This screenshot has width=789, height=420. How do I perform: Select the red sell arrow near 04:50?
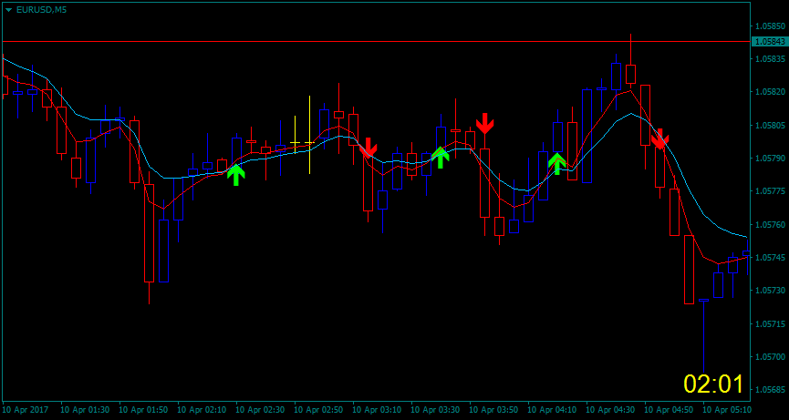click(659, 139)
